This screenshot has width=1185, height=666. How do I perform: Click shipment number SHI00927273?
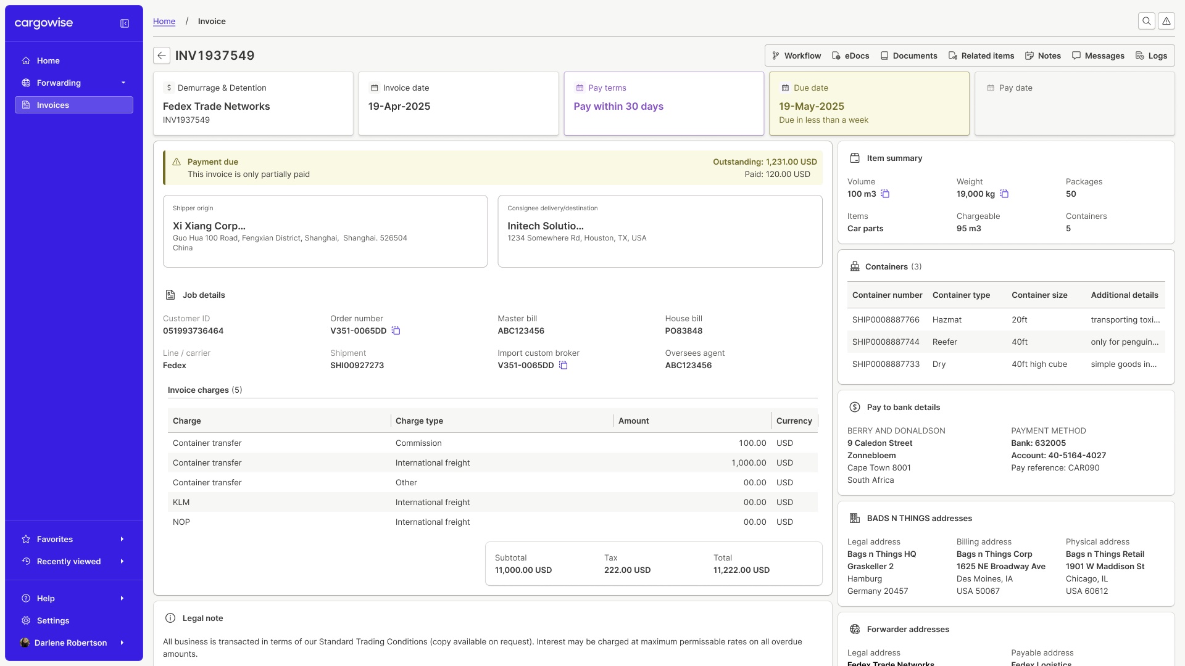357,365
